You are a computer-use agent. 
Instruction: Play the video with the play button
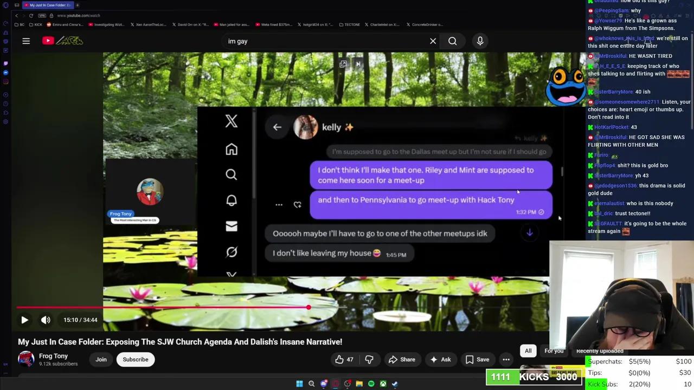(x=24, y=320)
